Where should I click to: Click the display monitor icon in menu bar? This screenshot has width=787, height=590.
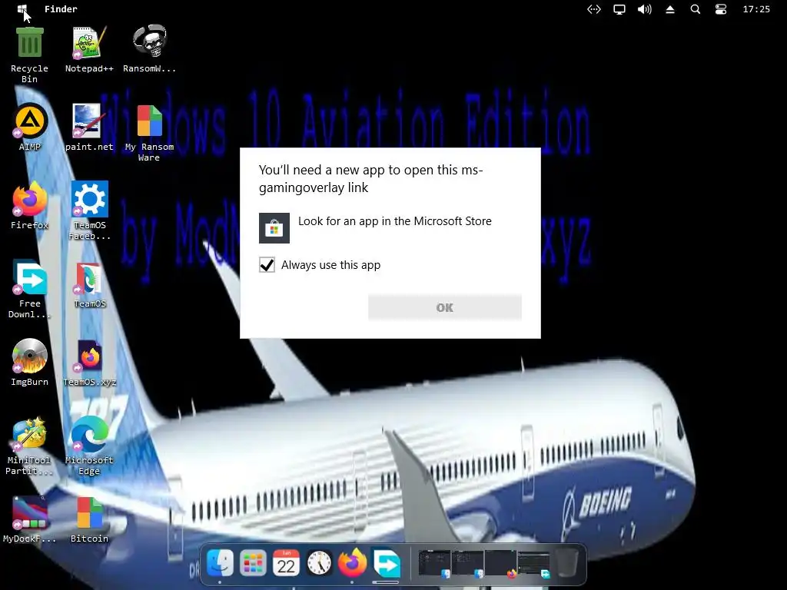(x=619, y=9)
